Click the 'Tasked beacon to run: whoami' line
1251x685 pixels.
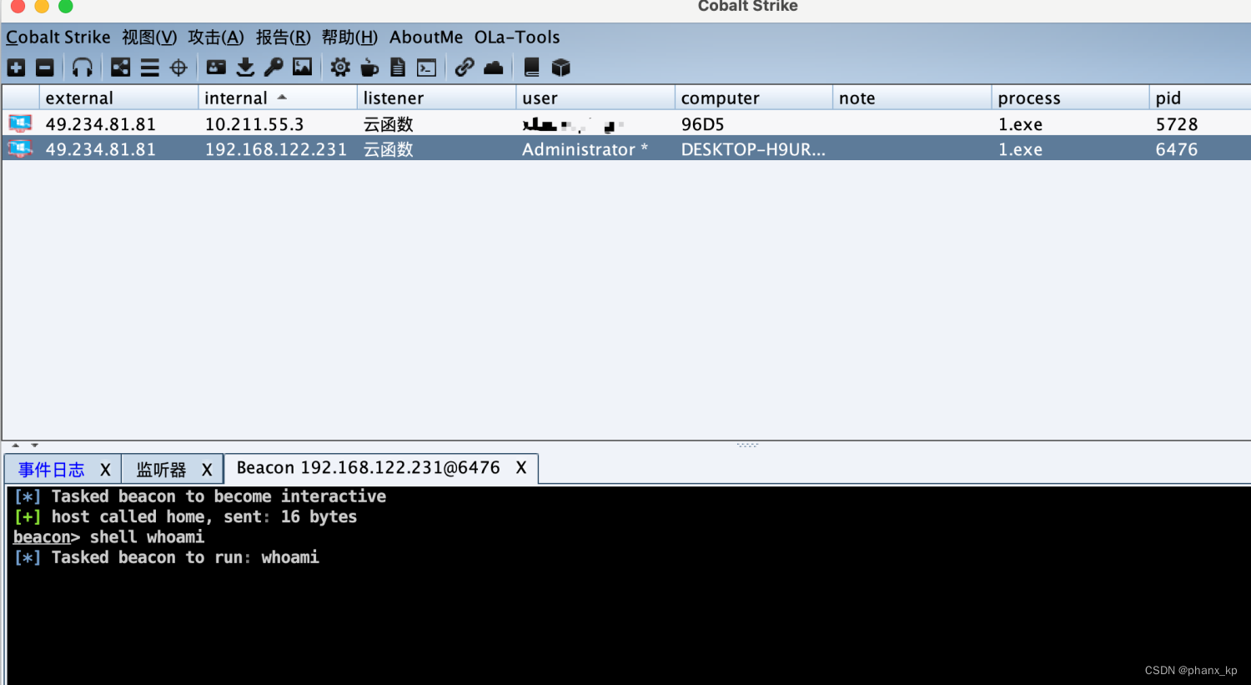[167, 557]
